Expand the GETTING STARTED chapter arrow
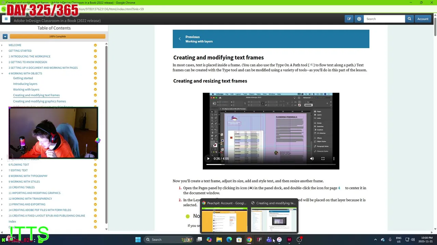 (2, 51)
